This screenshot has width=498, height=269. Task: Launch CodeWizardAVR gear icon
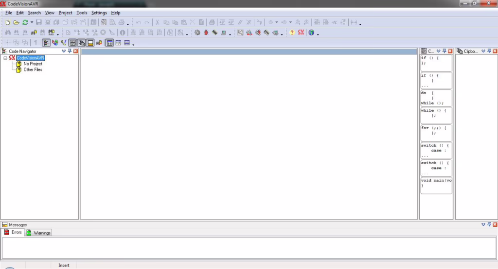coord(197,33)
